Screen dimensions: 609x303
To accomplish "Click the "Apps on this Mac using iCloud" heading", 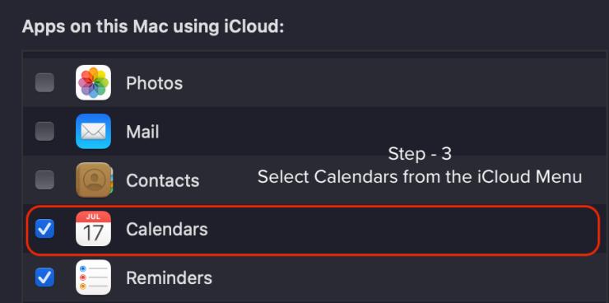I will (153, 27).
